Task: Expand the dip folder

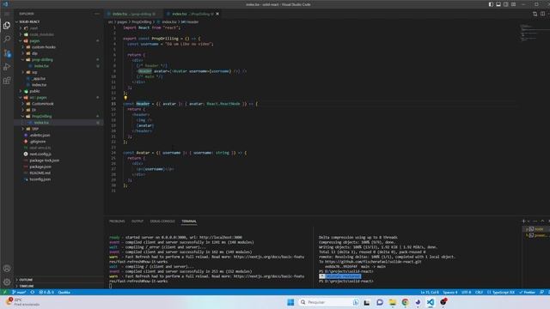Action: [59, 53]
